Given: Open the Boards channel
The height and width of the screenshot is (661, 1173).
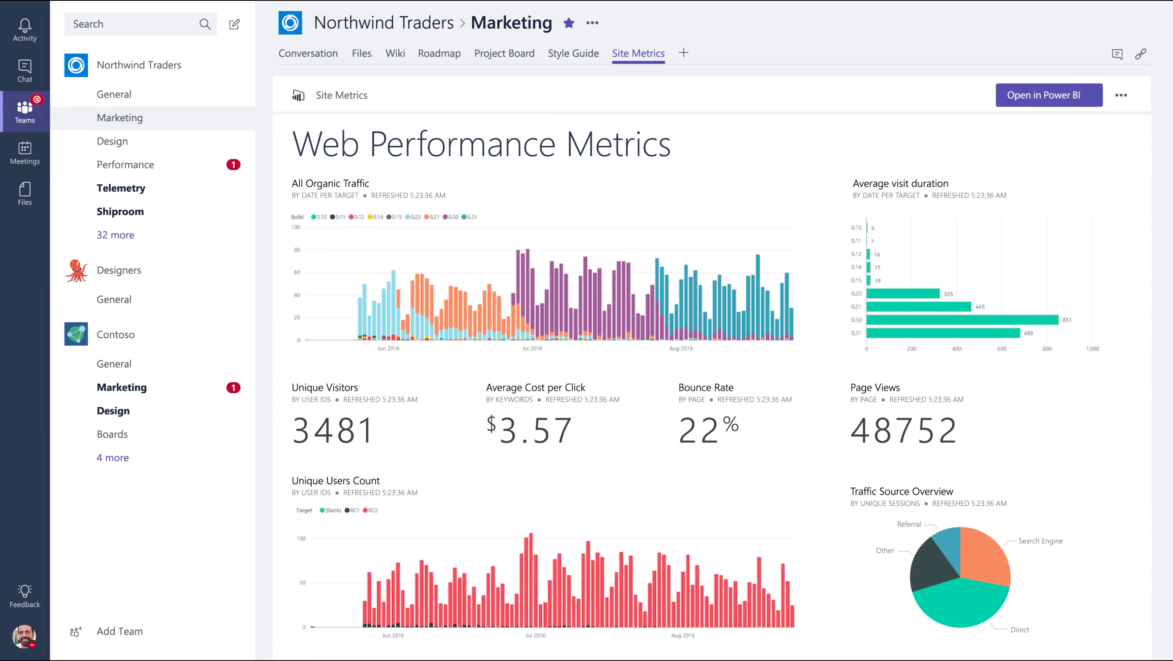Looking at the screenshot, I should pos(112,434).
